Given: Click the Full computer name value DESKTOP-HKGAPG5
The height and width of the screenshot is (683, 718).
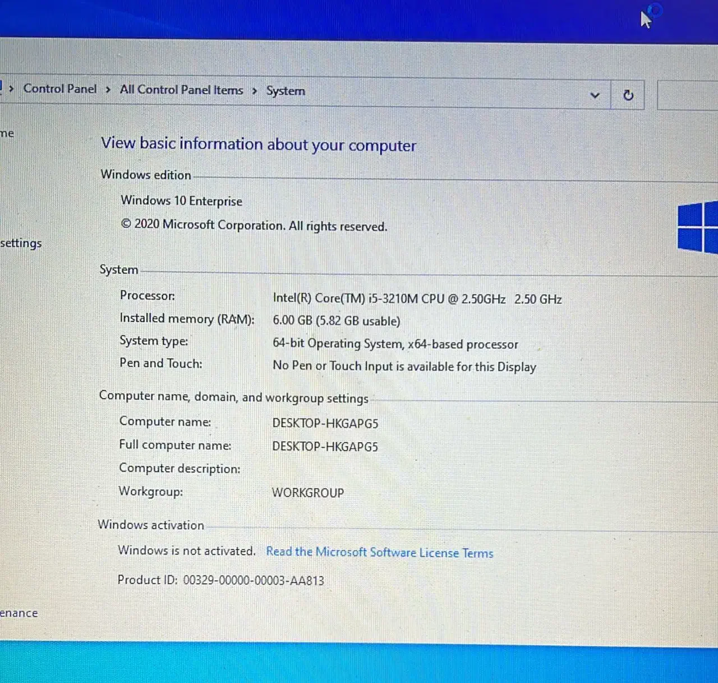Looking at the screenshot, I should [325, 447].
